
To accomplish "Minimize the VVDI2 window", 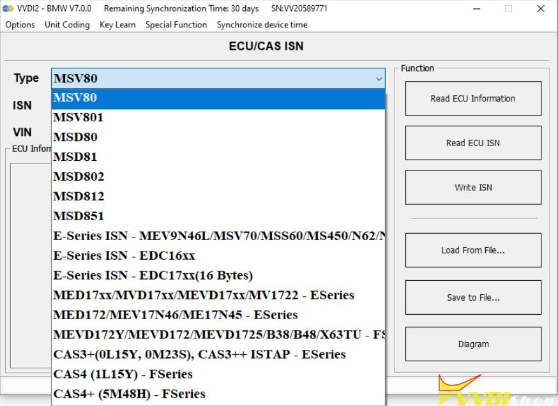I will click(476, 8).
